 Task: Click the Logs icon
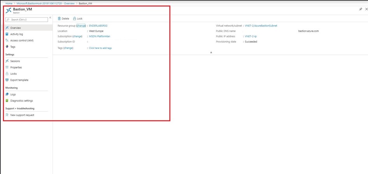7,95
